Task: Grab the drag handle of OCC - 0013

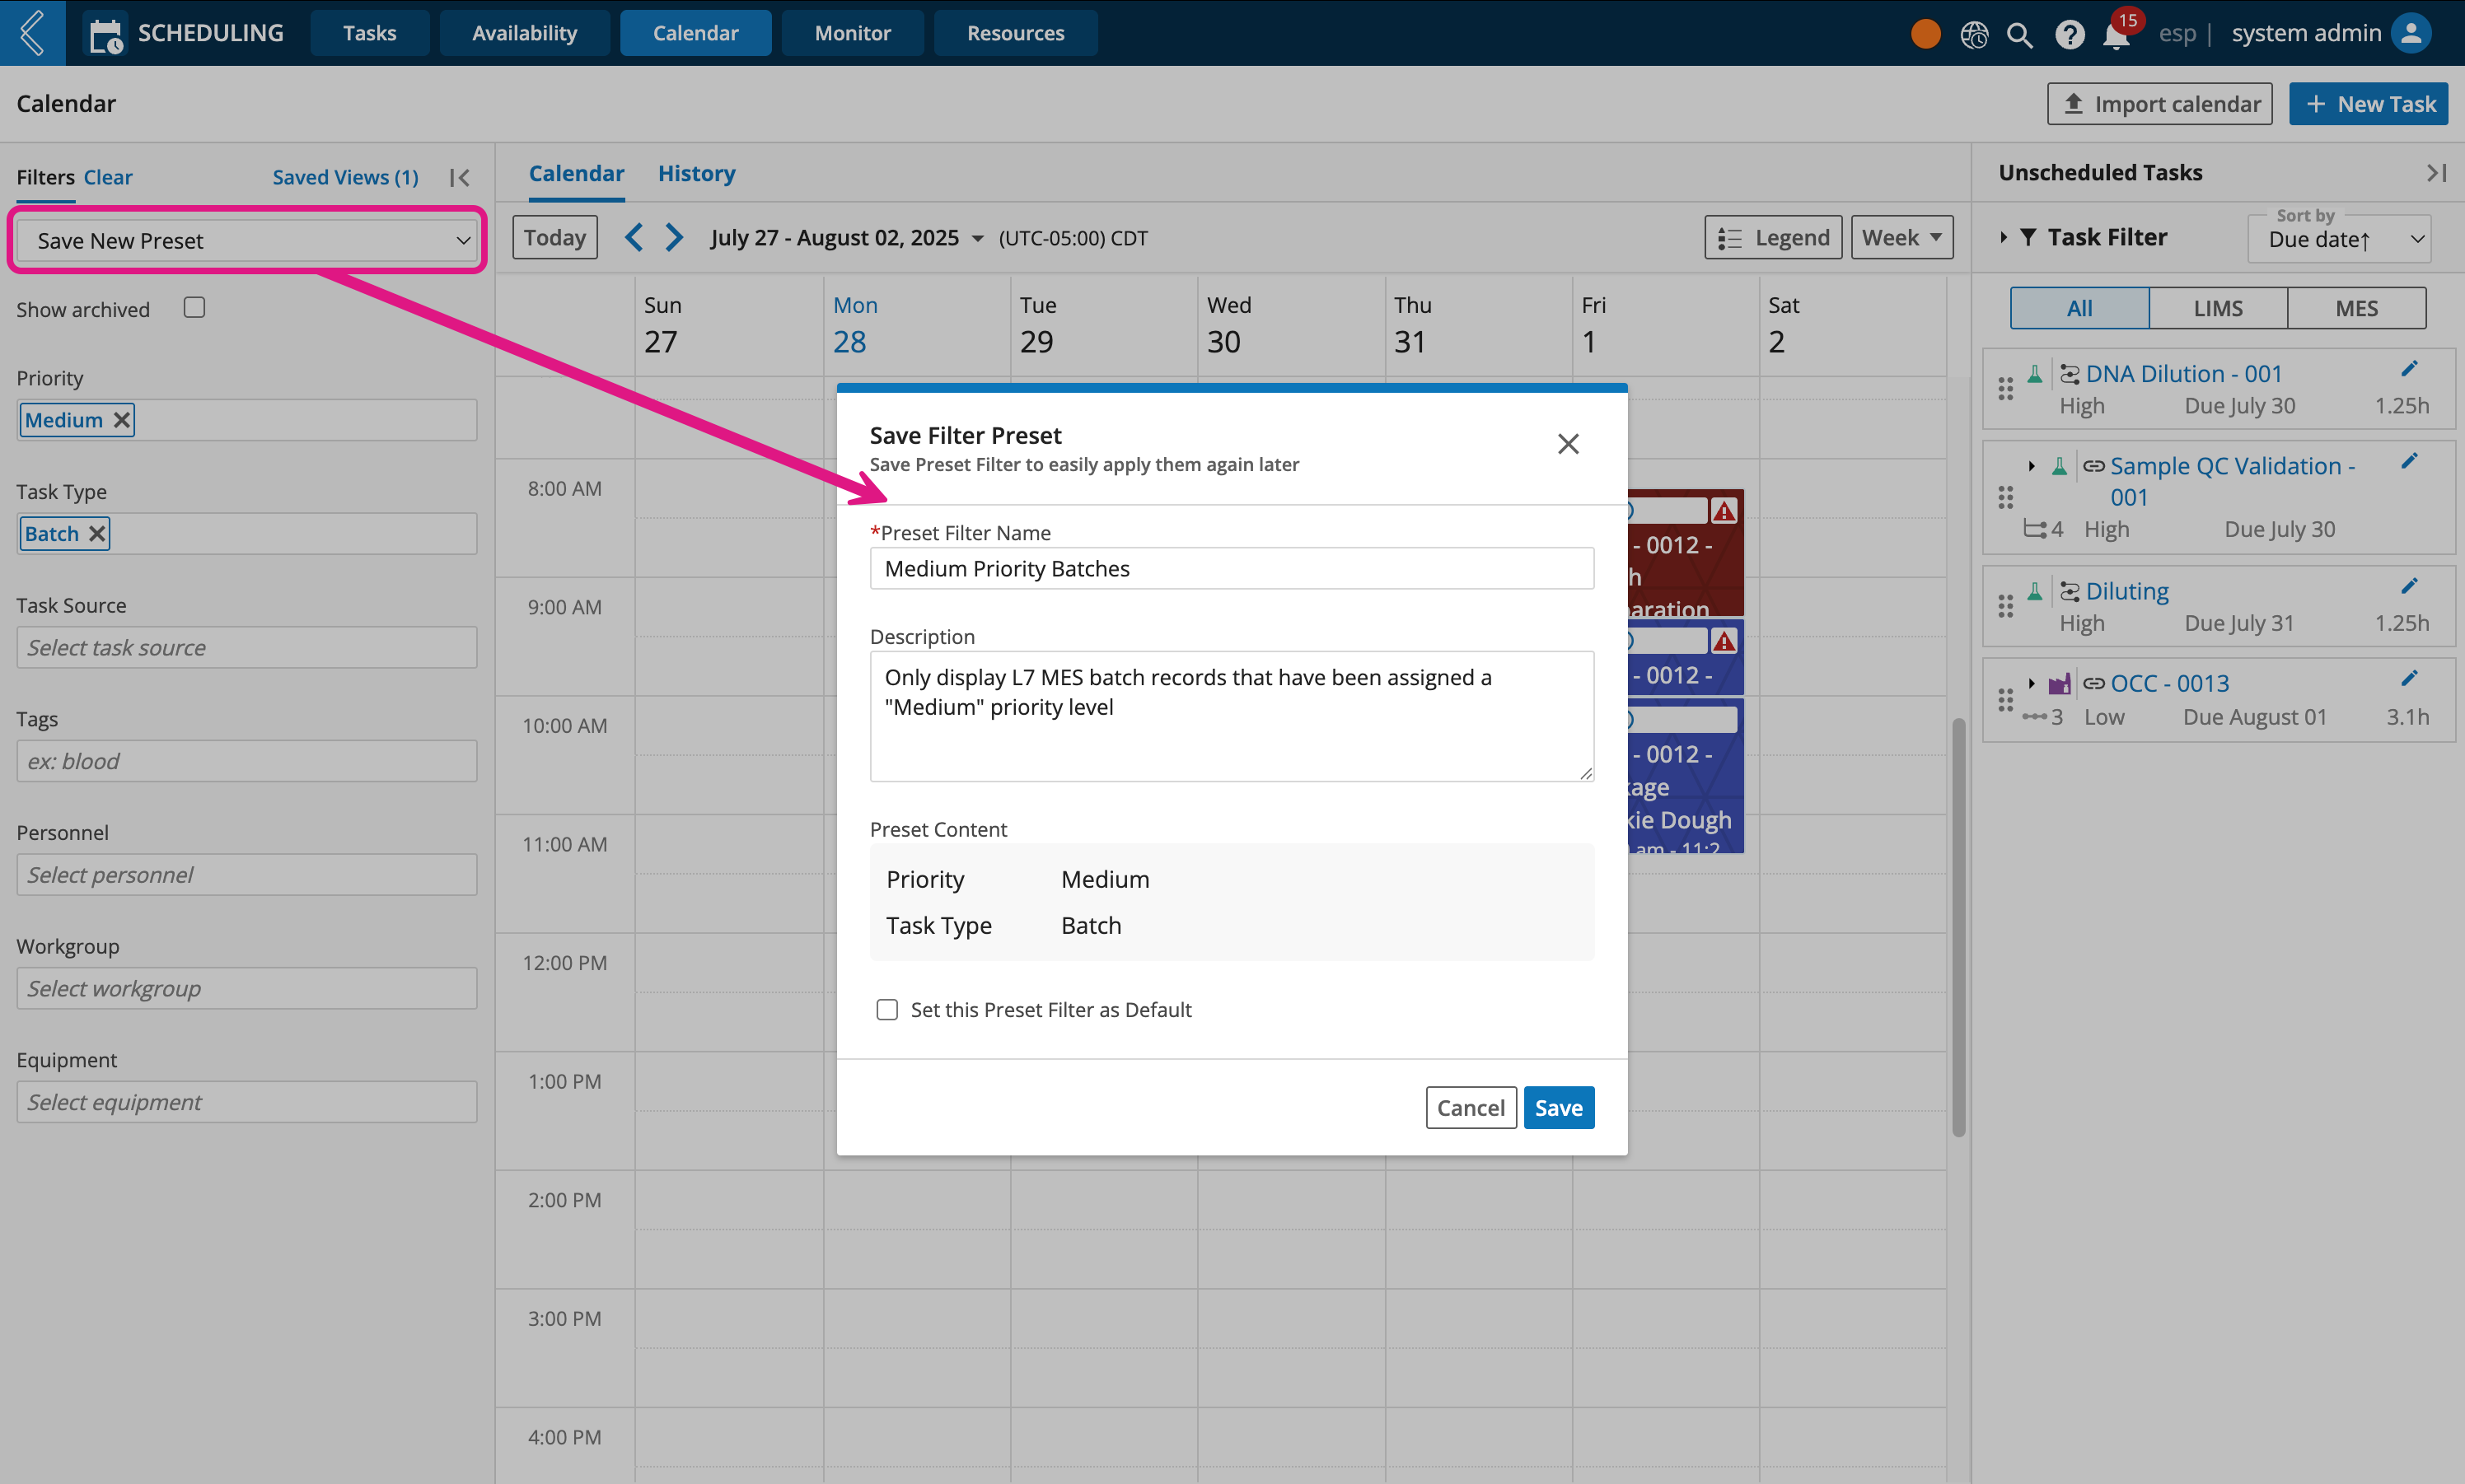Action: click(x=2004, y=699)
